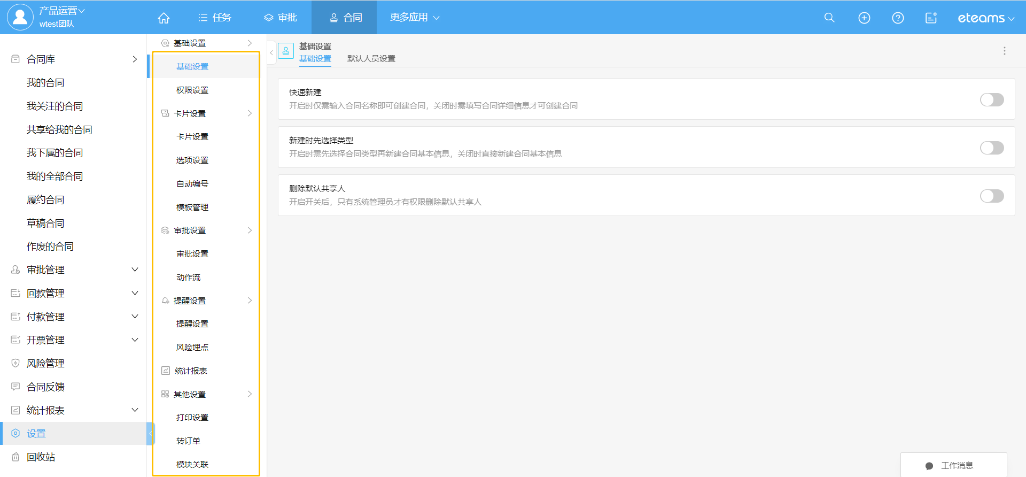Open search with the magnifier icon
The height and width of the screenshot is (477, 1026).
point(829,18)
